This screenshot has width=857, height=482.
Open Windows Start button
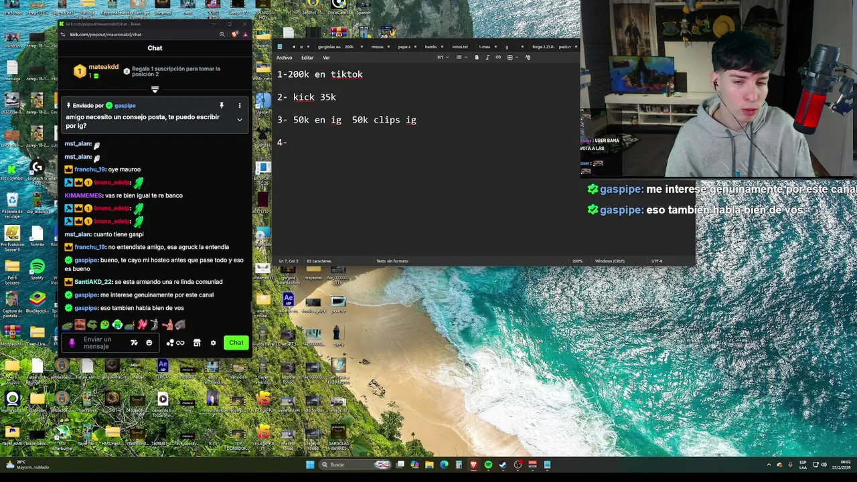click(310, 465)
